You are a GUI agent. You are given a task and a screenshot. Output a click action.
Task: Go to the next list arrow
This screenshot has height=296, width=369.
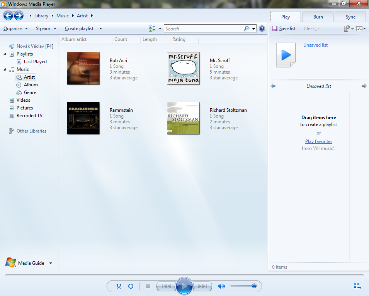coord(364,86)
